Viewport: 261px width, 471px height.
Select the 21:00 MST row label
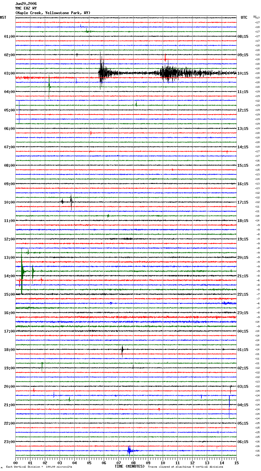point(10,405)
